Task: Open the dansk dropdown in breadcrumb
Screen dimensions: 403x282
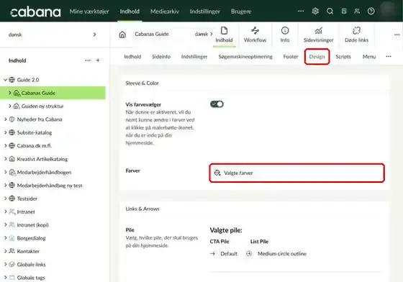Action: click(204, 34)
